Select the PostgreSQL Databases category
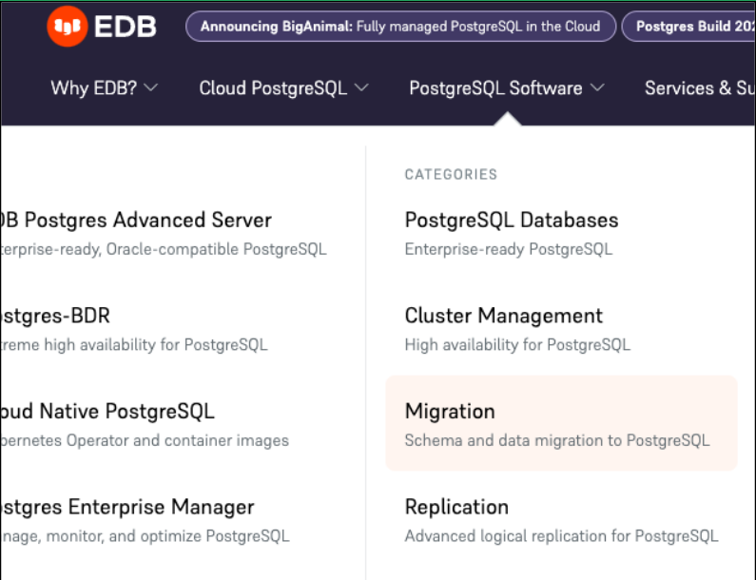The image size is (756, 580). (x=512, y=221)
